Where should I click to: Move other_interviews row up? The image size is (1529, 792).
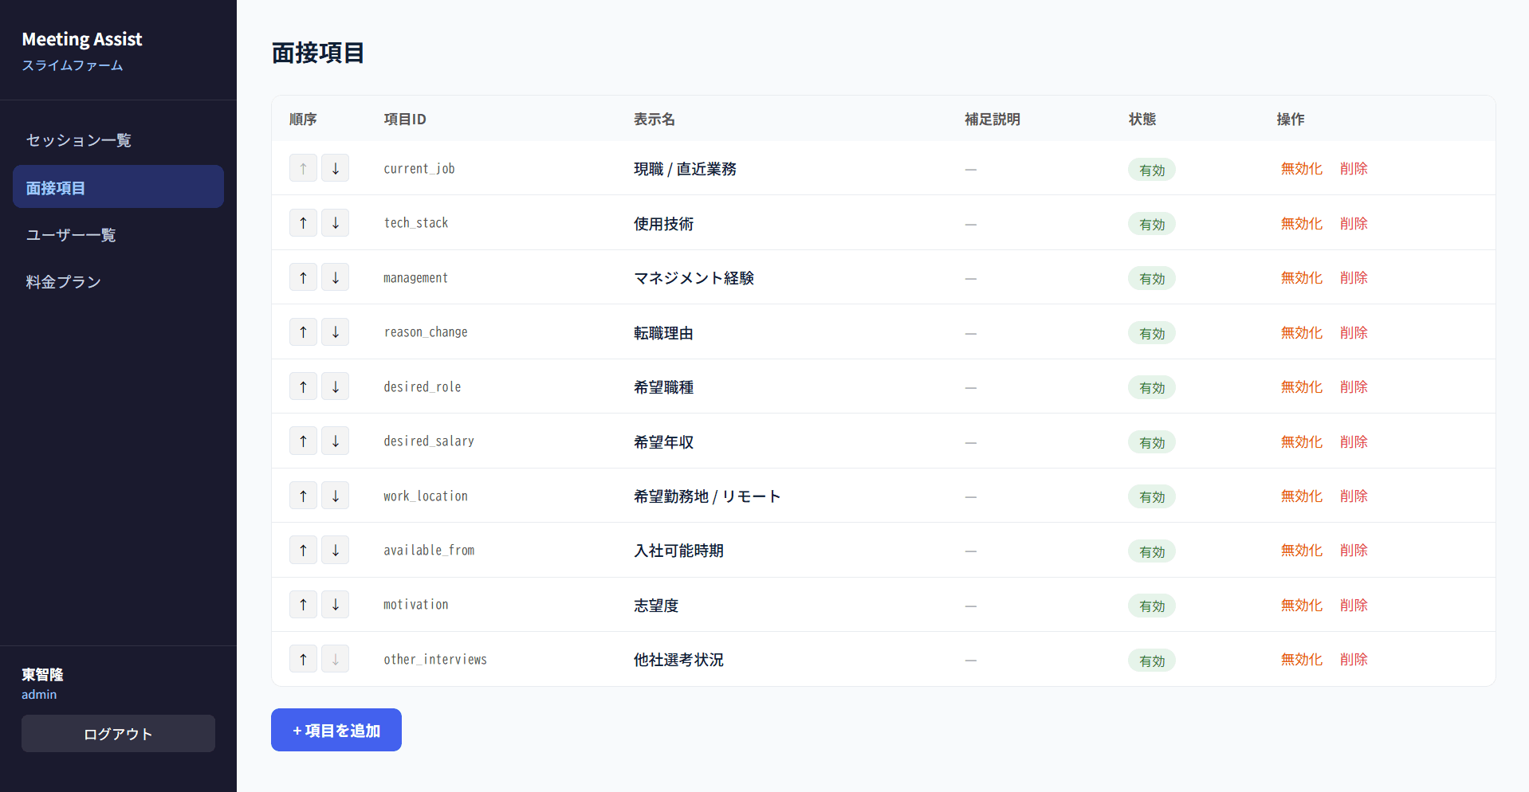303,659
